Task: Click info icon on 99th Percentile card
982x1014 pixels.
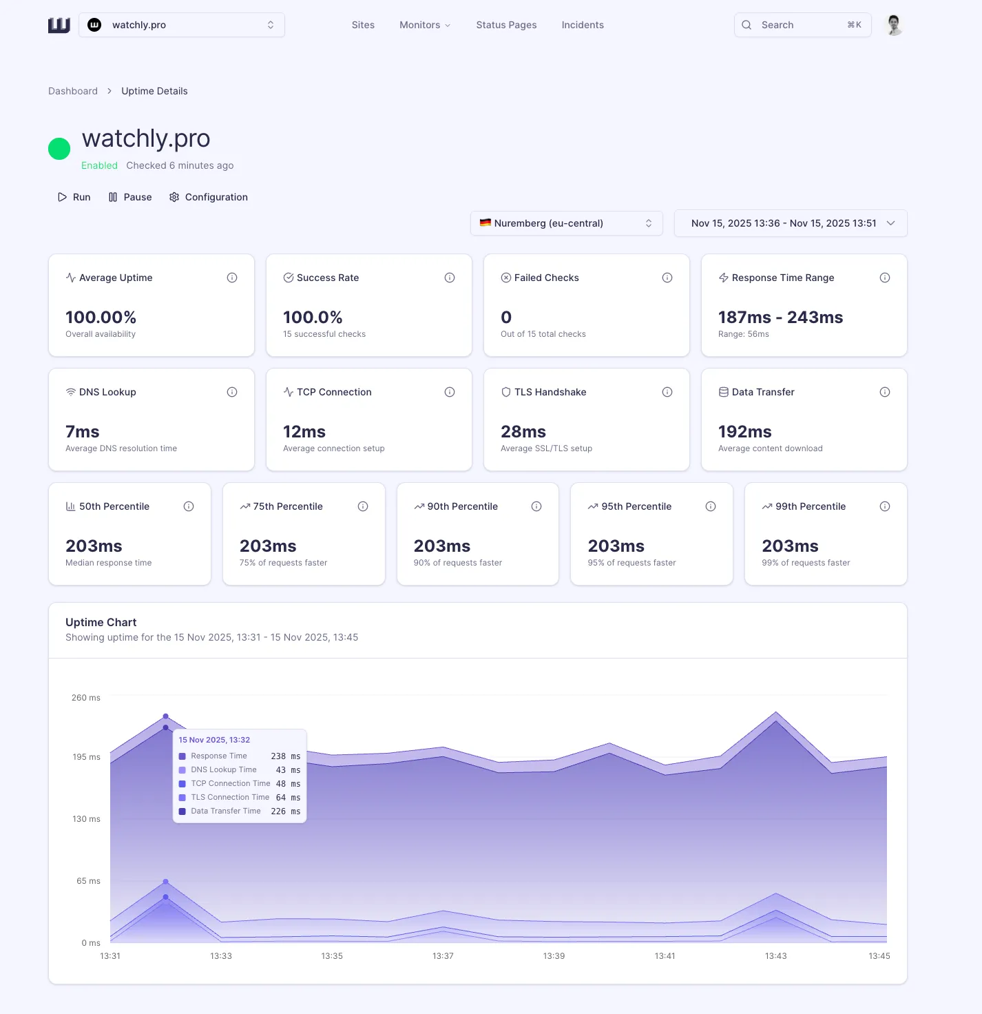Action: pos(885,506)
